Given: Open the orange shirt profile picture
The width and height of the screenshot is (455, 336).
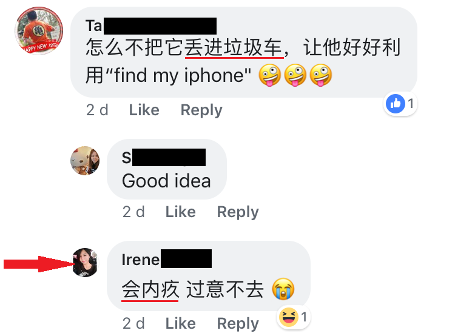Looking at the screenshot, I should 39,30.
